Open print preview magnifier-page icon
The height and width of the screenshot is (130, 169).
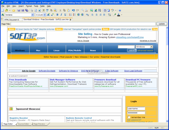tap(36, 10)
